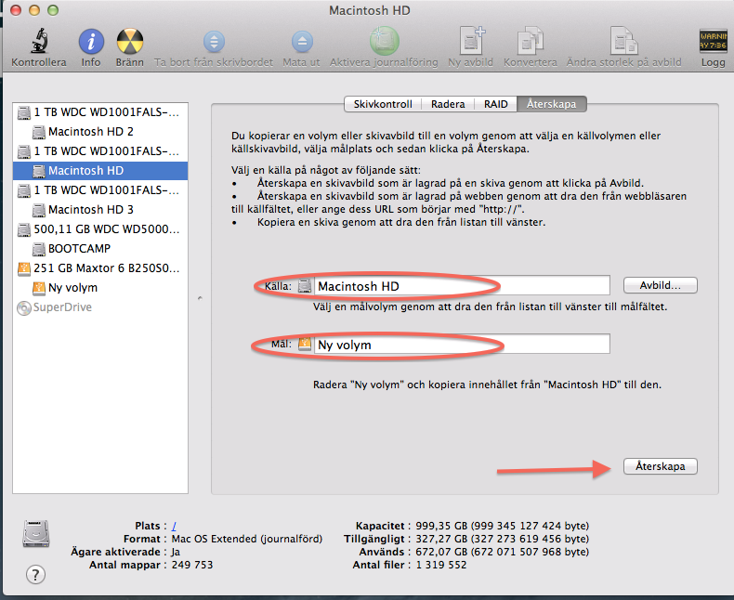This screenshot has width=734, height=600.
Task: Click the orange Maxtor drive icon
Action: pyautogui.click(x=24, y=268)
